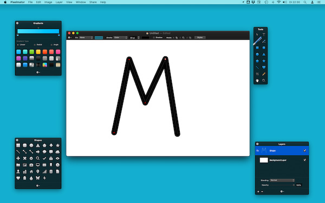Choose the green gradient preset
The width and height of the screenshot is (325, 203).
click(31, 51)
